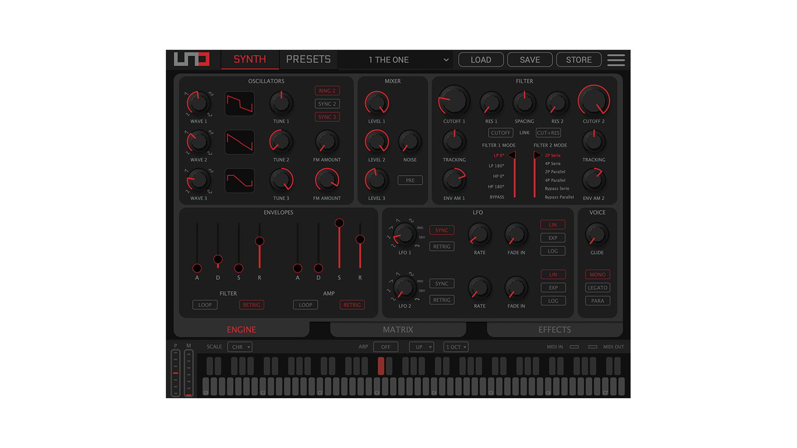797x448 pixels.
Task: Click the SAVE button
Action: pos(530,60)
